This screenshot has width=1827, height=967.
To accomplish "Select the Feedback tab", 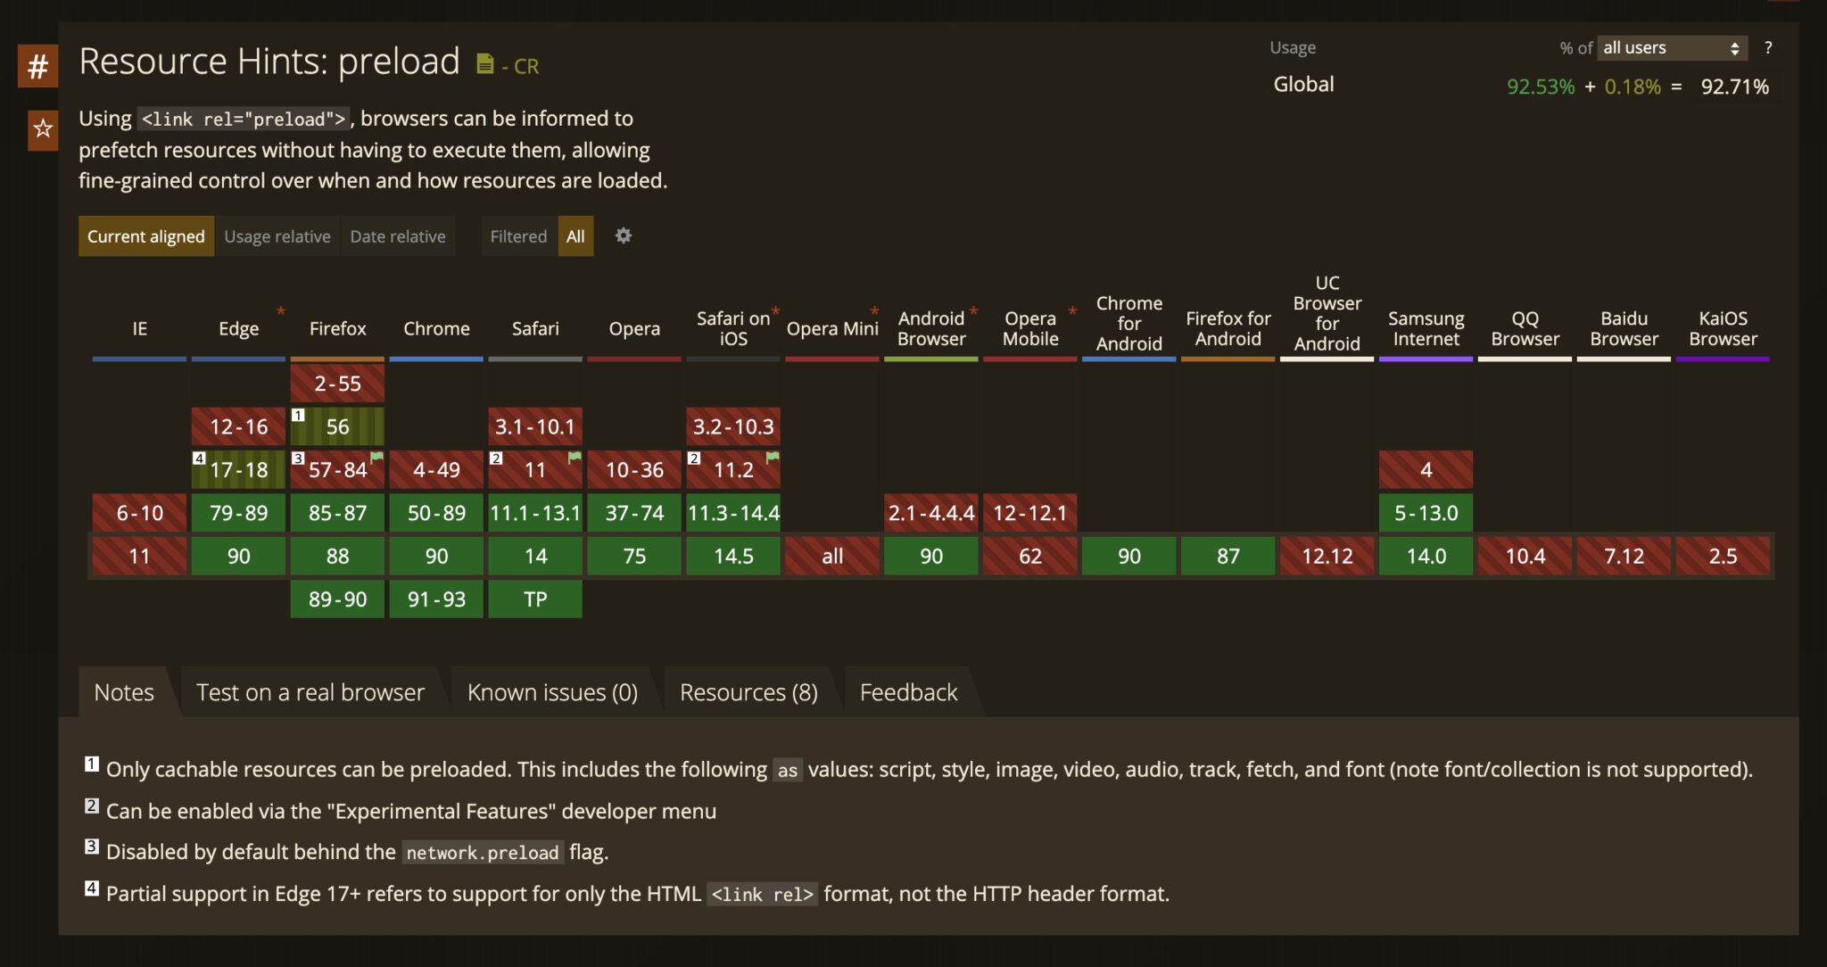I will coord(907,691).
